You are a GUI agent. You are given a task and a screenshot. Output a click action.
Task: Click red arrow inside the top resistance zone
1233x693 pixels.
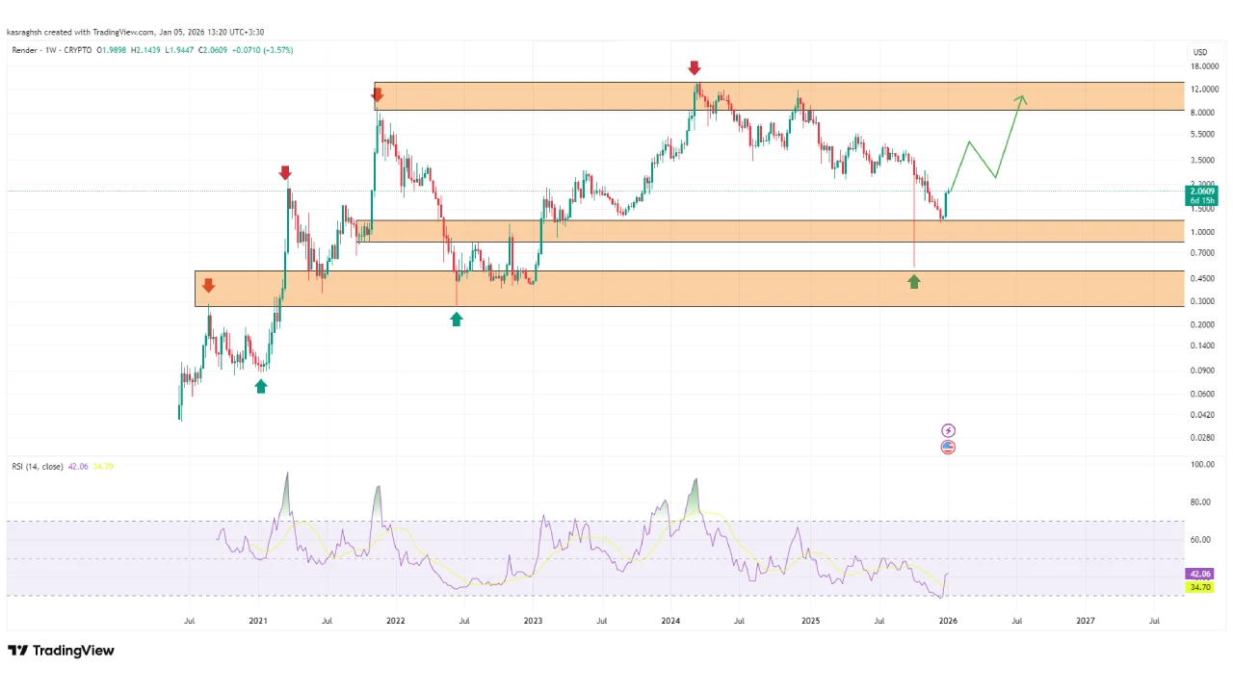coord(378,94)
